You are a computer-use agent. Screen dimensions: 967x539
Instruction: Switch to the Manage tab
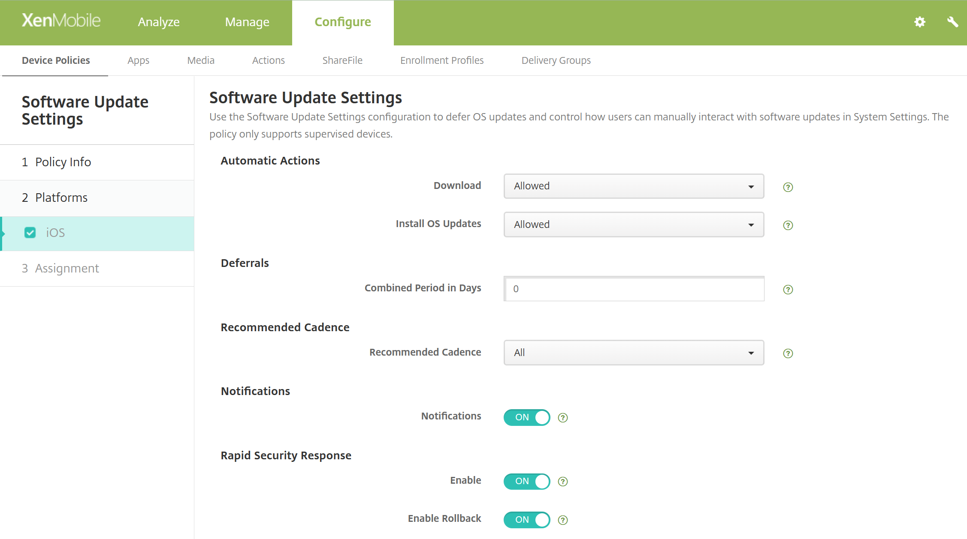pos(247,22)
